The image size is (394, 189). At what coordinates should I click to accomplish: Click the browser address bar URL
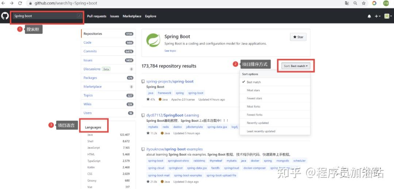click(66, 3)
